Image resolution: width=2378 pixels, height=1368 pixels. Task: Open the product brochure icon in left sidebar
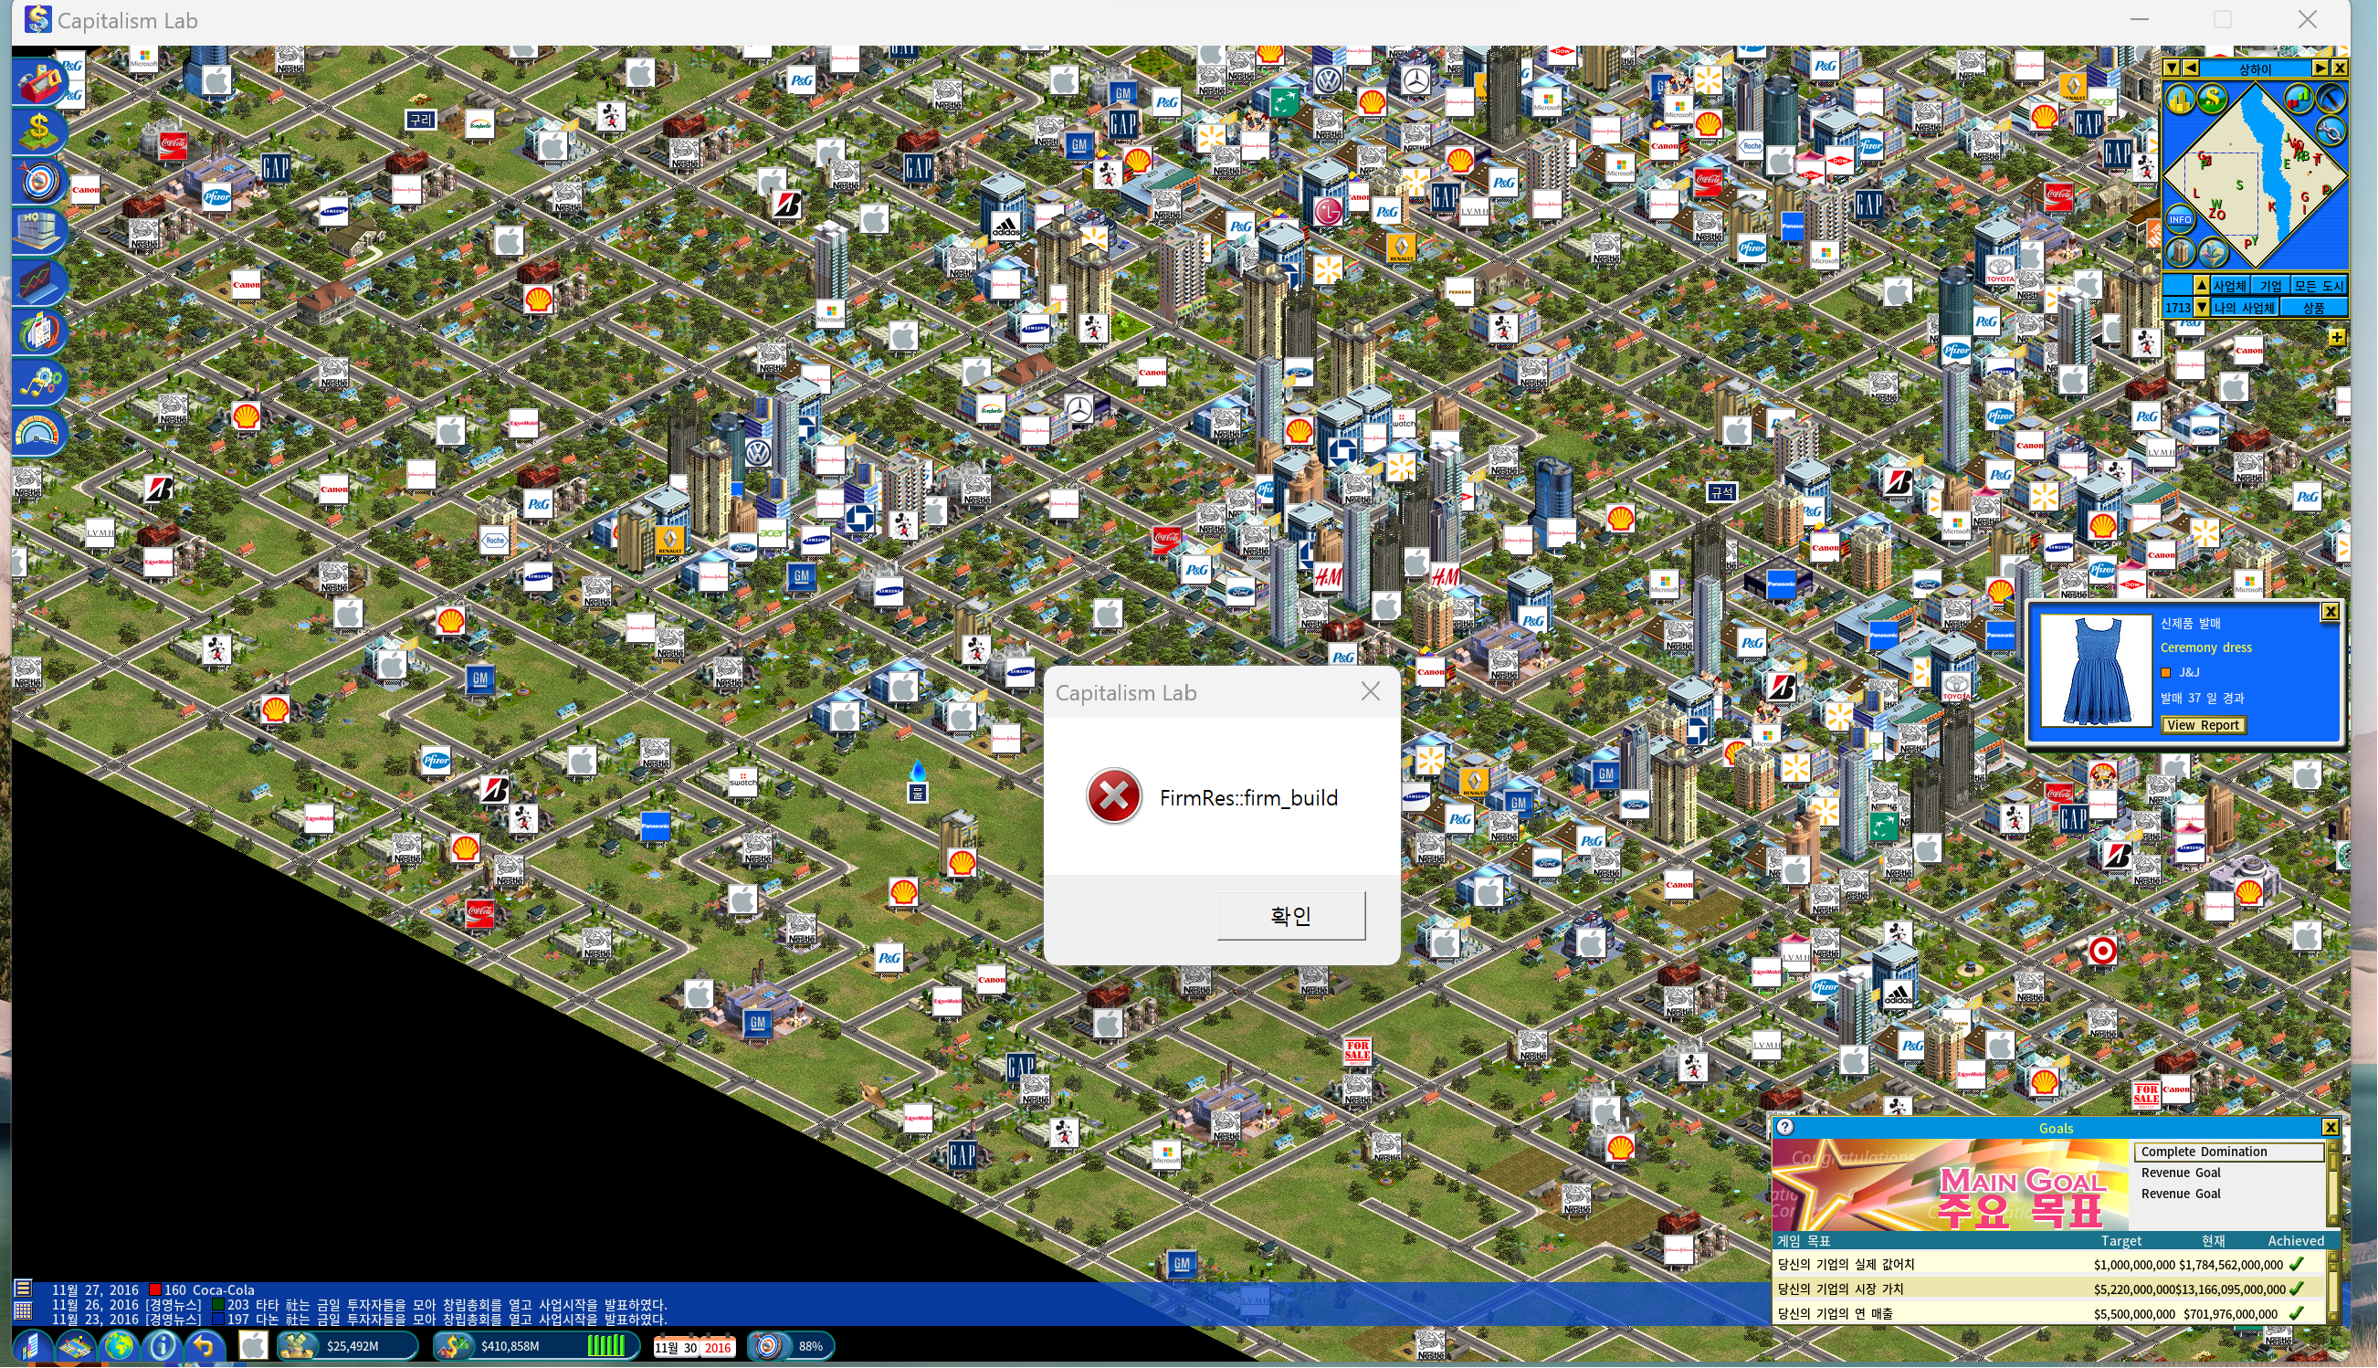pyautogui.click(x=38, y=331)
